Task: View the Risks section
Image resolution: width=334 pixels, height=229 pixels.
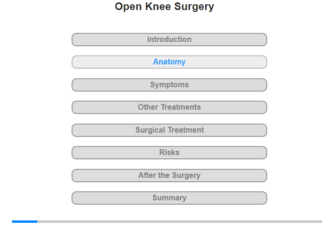Action: (169, 153)
